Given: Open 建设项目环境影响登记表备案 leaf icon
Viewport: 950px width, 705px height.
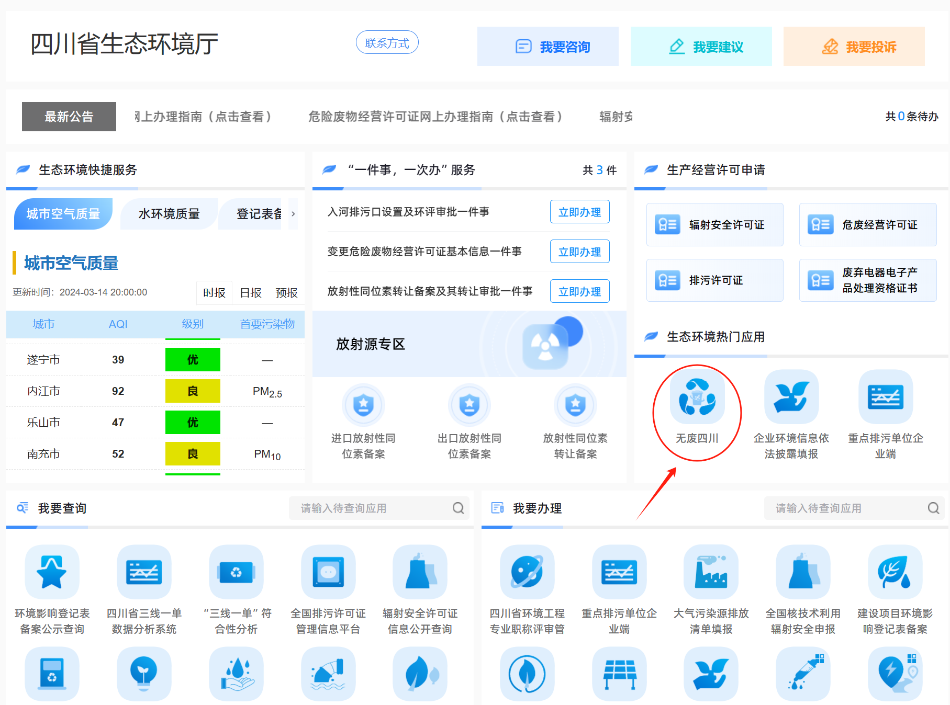Looking at the screenshot, I should coord(895,571).
